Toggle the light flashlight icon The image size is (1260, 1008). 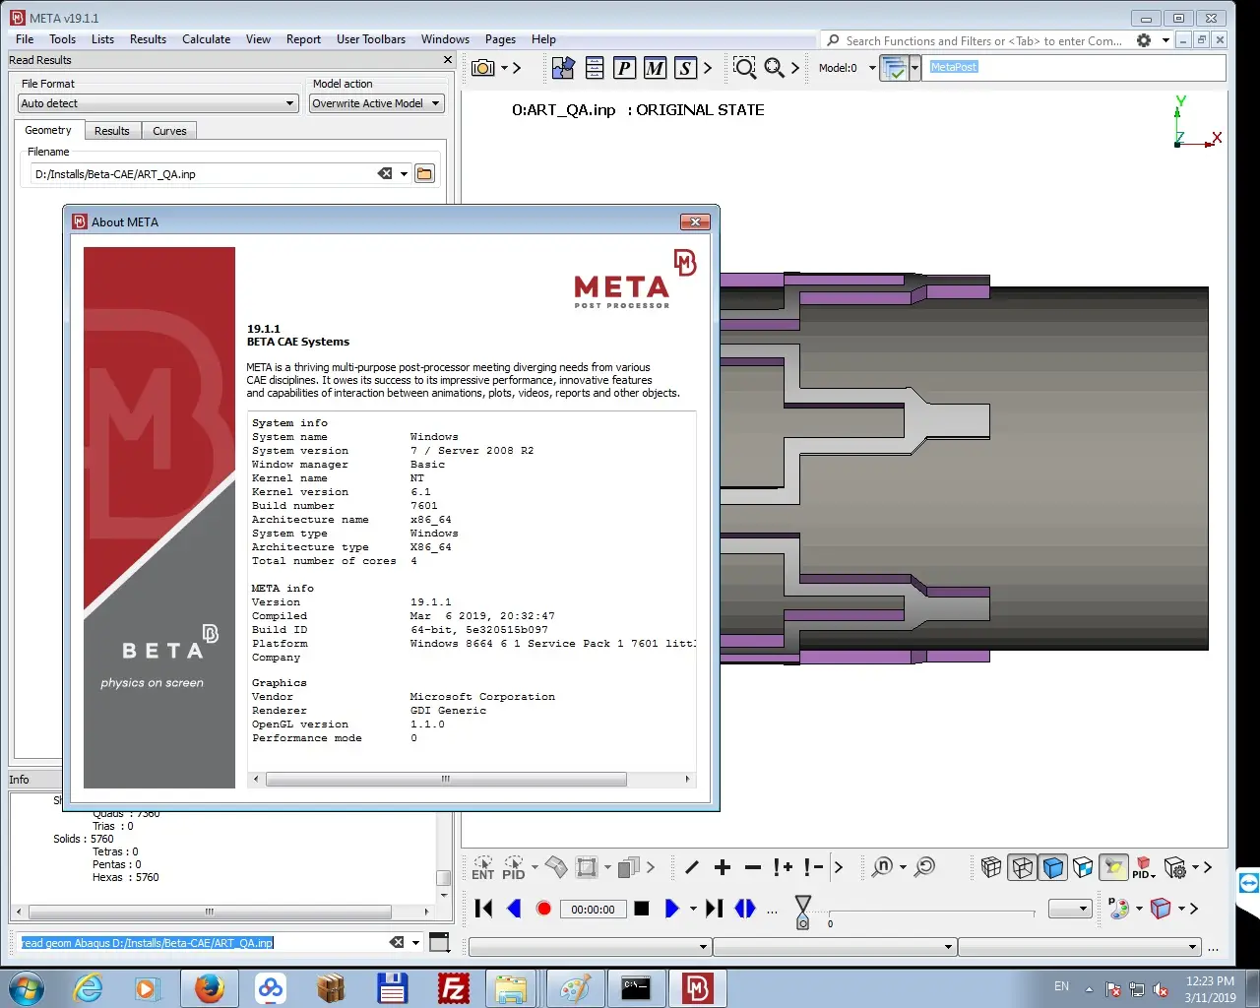click(1114, 867)
